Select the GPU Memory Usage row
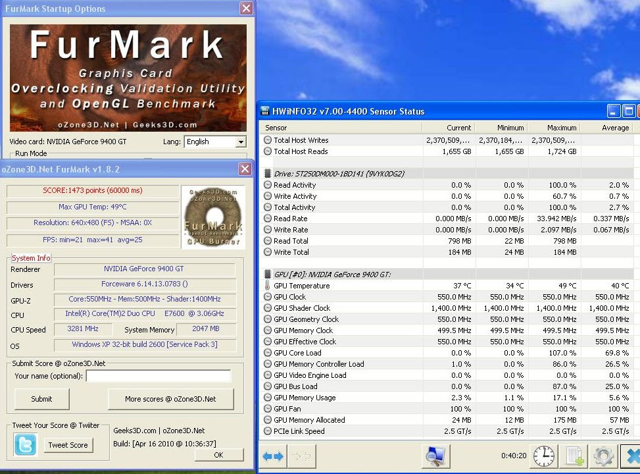This screenshot has height=474, width=640. coord(448,398)
